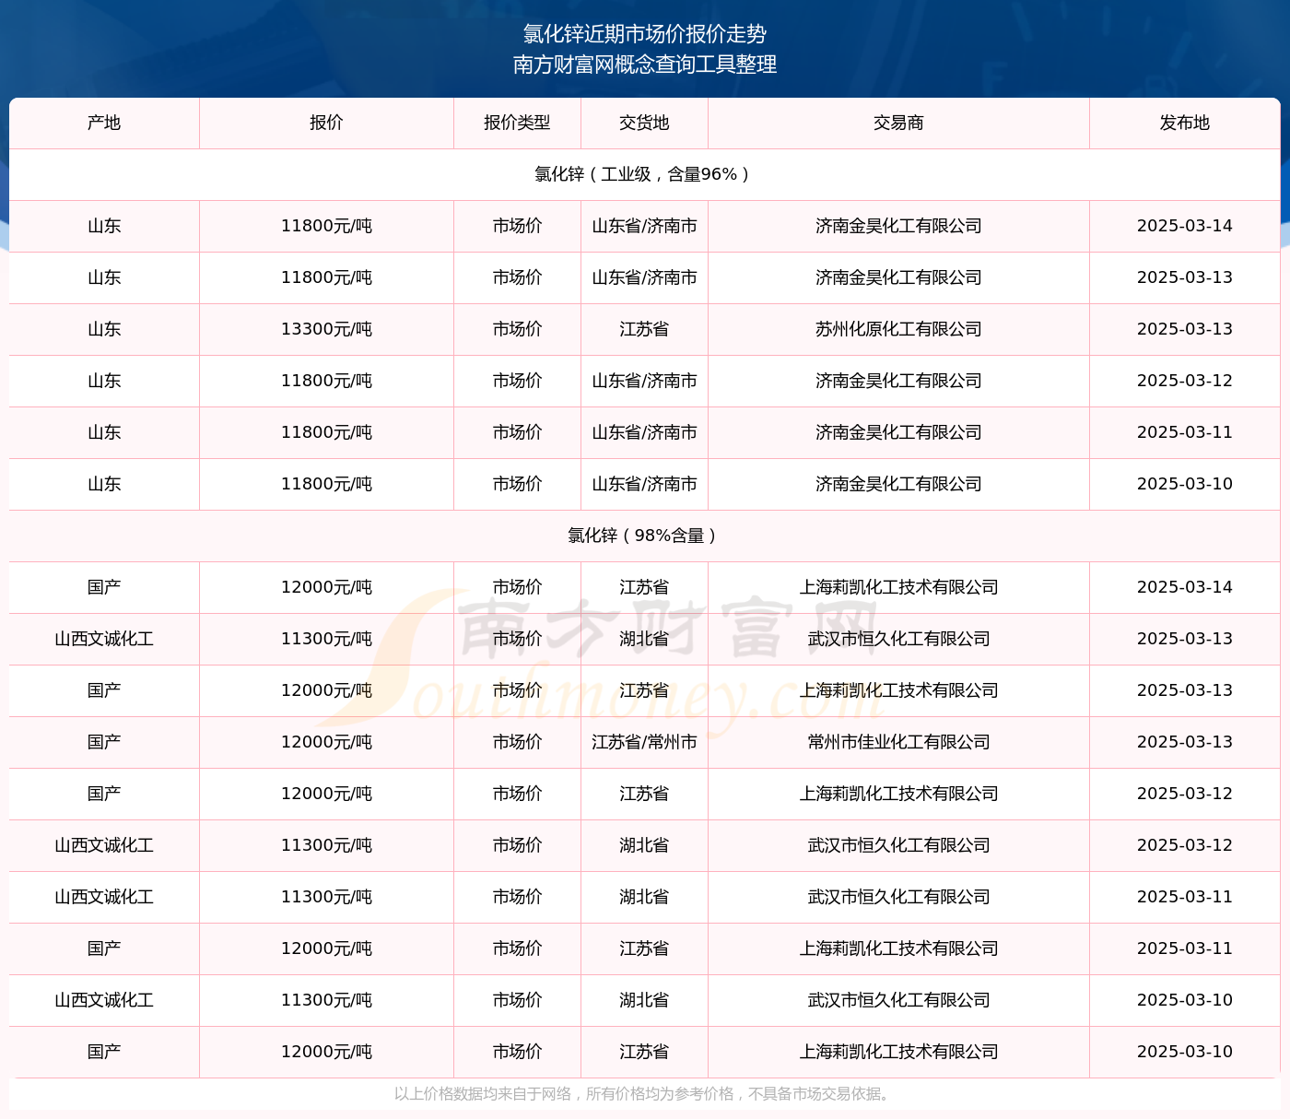Select 市场价 type in 苏州化原化工 row
The height and width of the screenshot is (1119, 1290).
[517, 330]
